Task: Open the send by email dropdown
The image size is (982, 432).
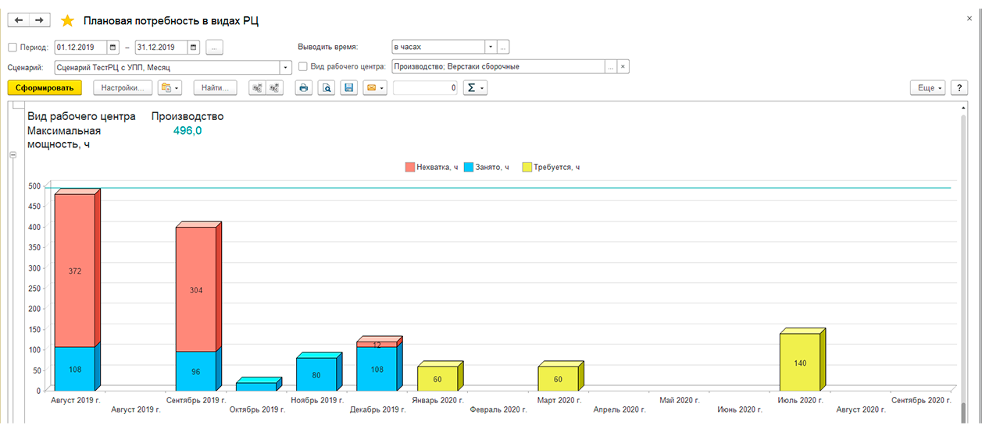Action: tap(375, 88)
